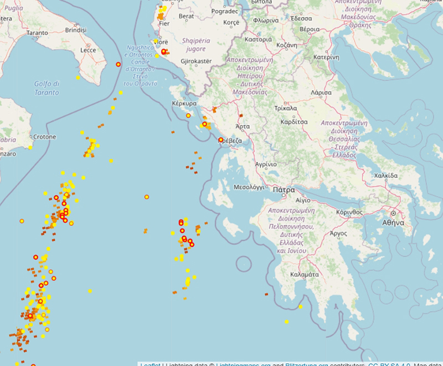Select the Athens capital city symbol
This screenshot has width=443, height=366.
click(x=393, y=213)
